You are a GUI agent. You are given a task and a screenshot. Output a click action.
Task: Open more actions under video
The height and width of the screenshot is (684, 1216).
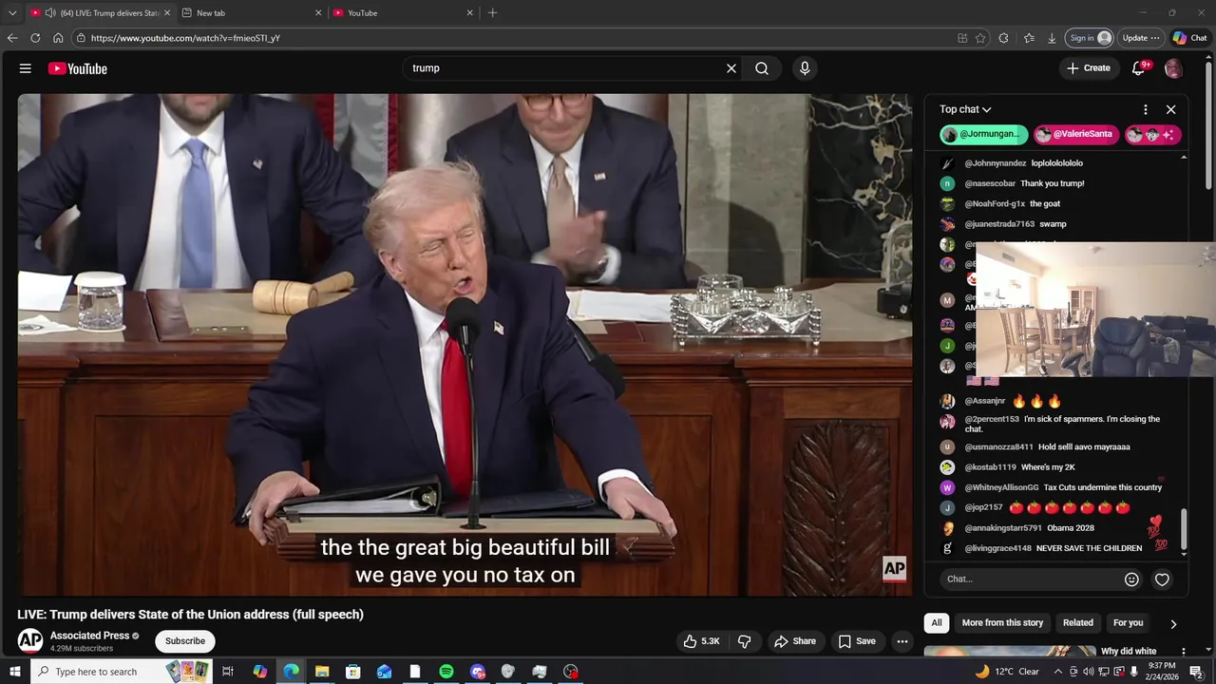pos(902,641)
